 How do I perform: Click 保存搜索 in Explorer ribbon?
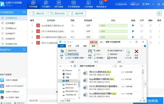click(x=112, y=58)
